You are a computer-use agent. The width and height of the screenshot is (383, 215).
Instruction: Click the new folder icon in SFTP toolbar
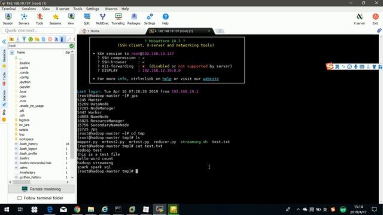(x=37, y=39)
